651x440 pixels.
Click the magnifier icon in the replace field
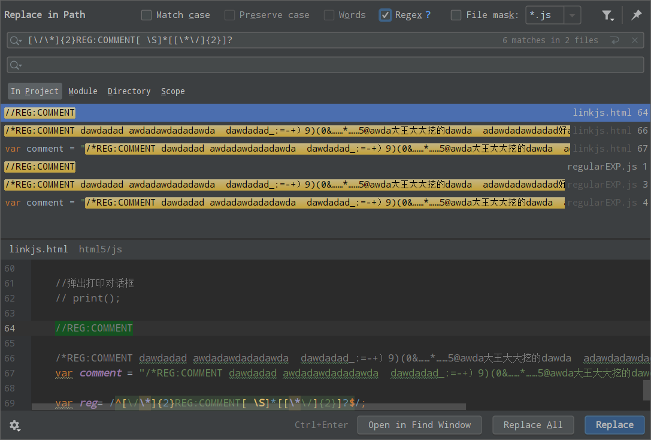pos(16,65)
